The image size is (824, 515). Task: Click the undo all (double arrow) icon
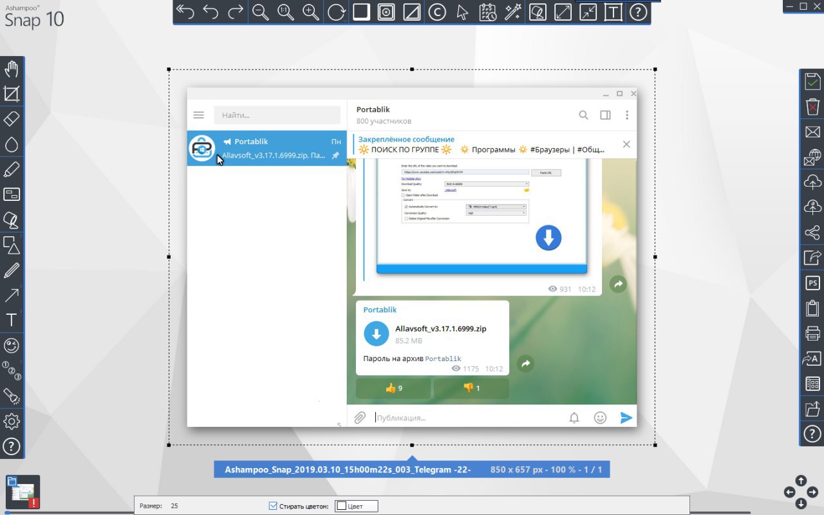point(185,12)
